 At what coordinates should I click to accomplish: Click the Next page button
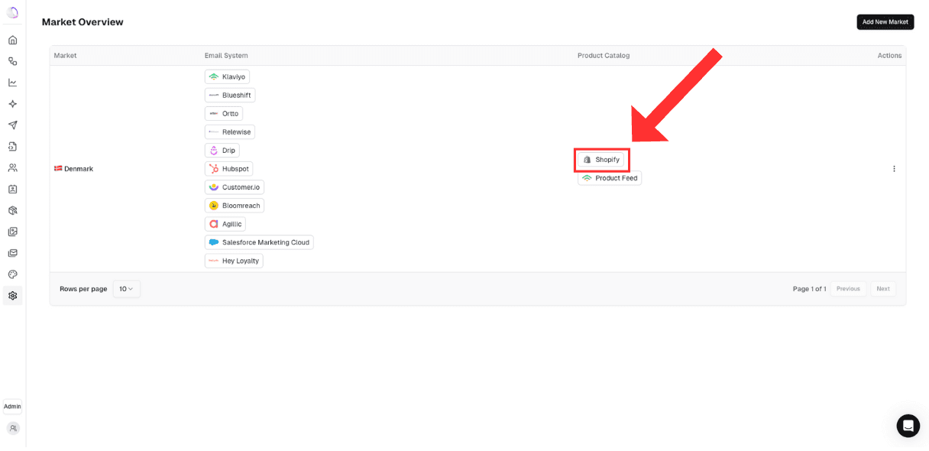pos(883,289)
